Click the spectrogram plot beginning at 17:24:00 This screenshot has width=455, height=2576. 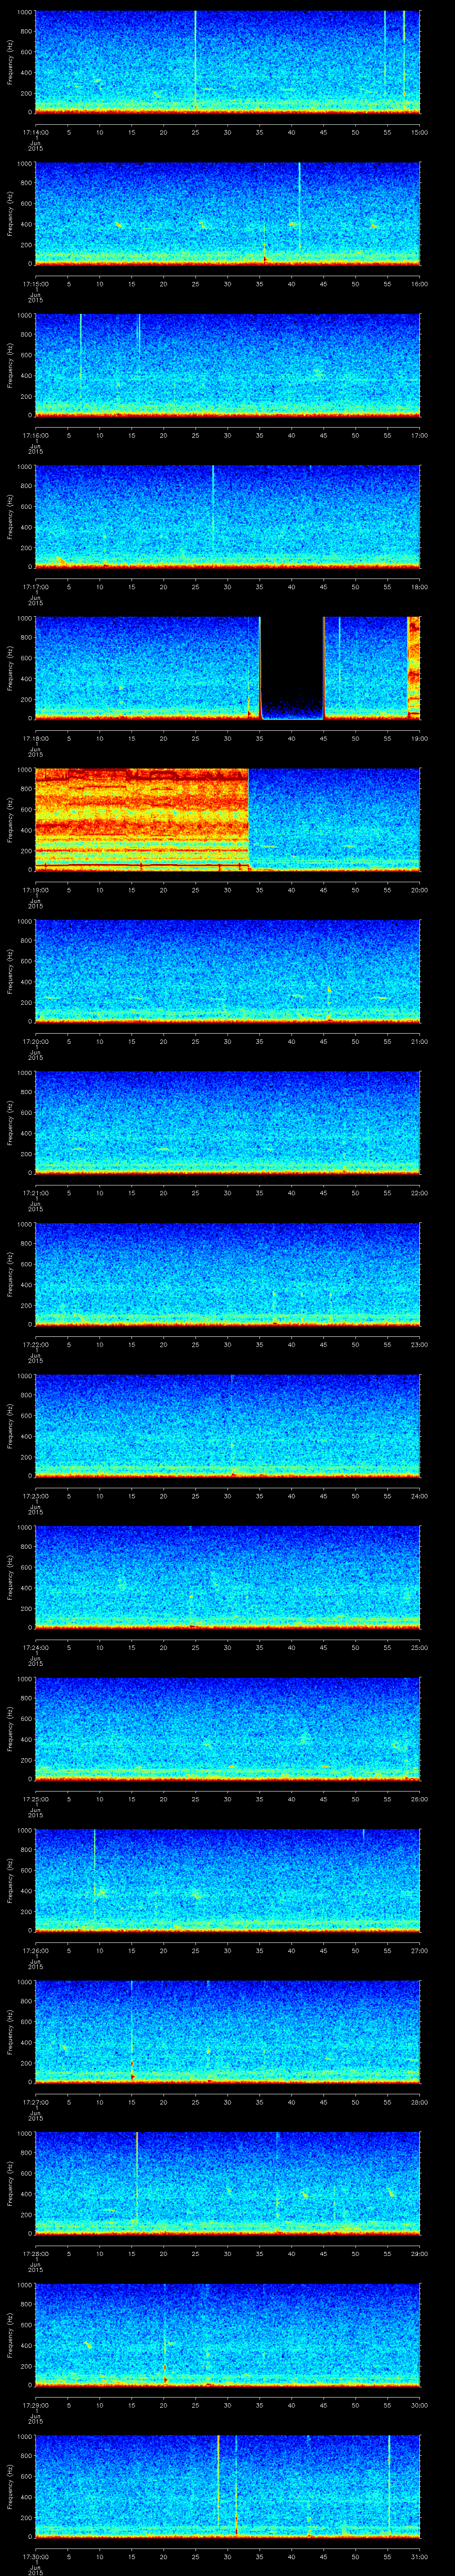(x=228, y=1577)
